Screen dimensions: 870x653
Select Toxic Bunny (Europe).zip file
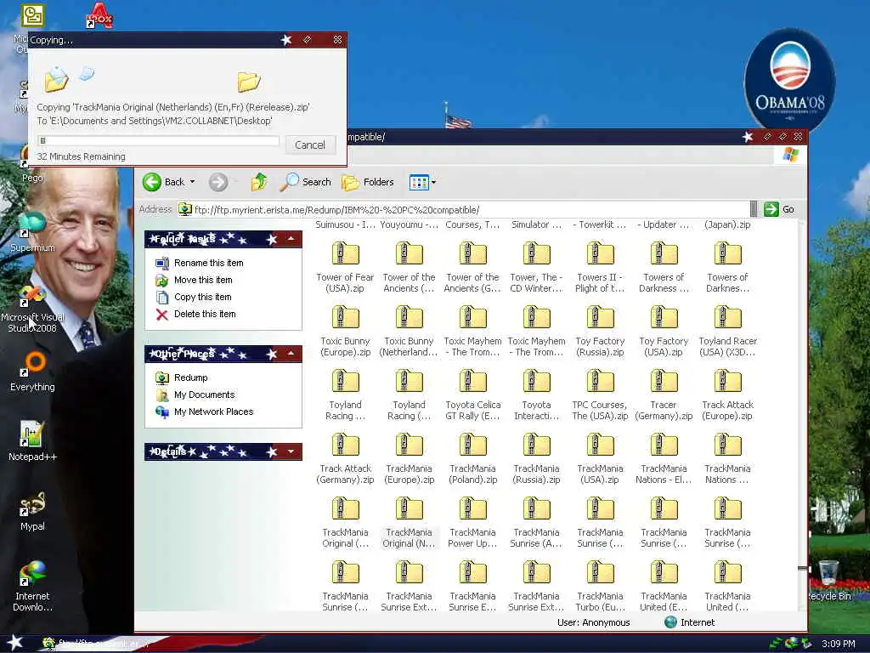[x=345, y=332]
